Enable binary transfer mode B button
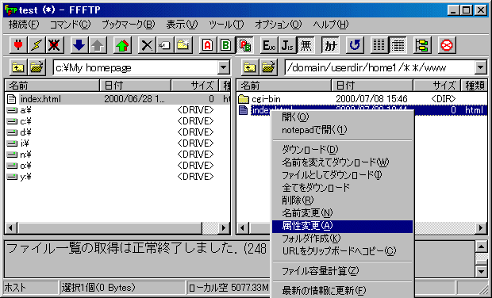492x298 pixels. (x=225, y=45)
